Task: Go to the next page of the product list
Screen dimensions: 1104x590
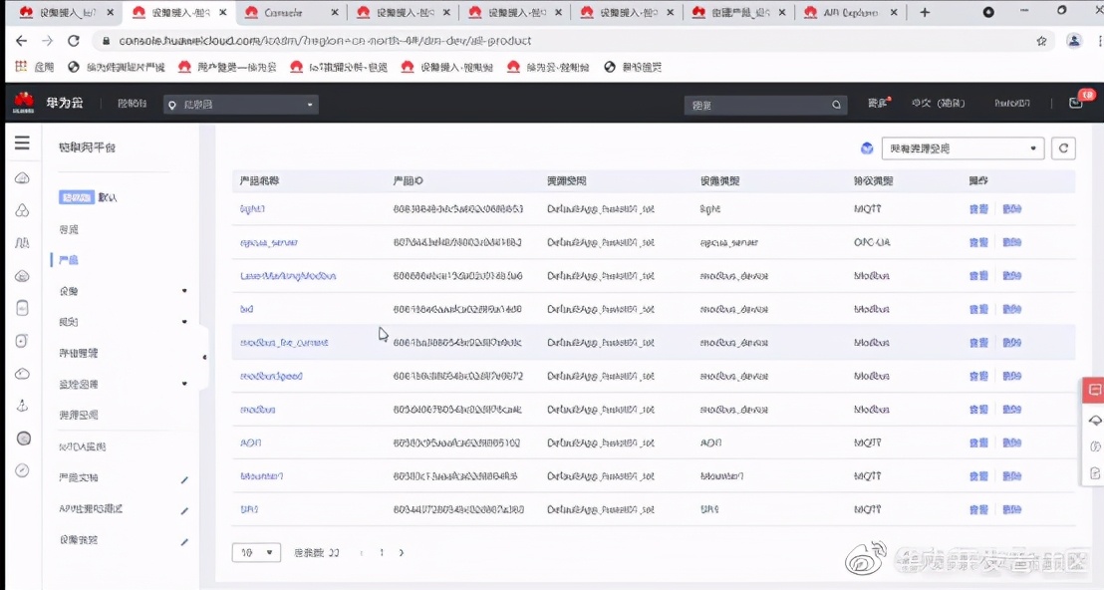Action: click(x=402, y=552)
